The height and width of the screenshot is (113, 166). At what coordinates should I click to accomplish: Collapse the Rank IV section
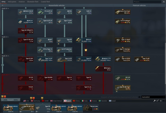click(x=8, y=9)
